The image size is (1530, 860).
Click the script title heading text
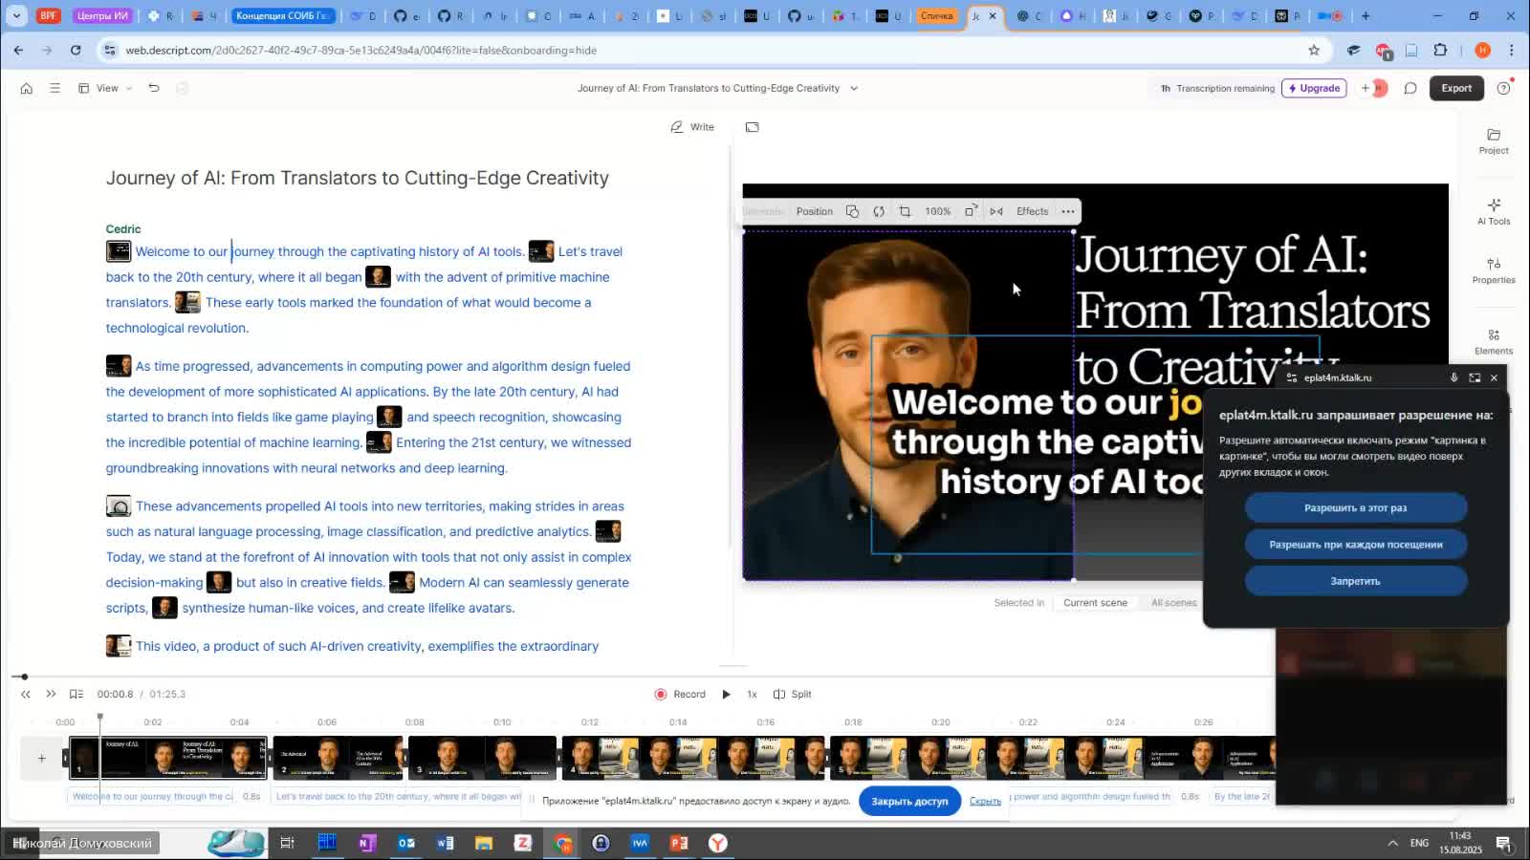357,178
